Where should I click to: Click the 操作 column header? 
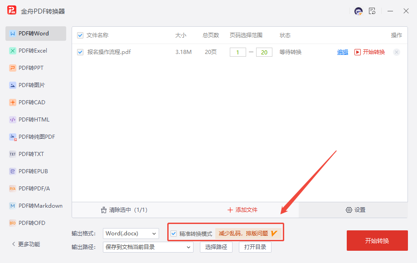pyautogui.click(x=397, y=35)
